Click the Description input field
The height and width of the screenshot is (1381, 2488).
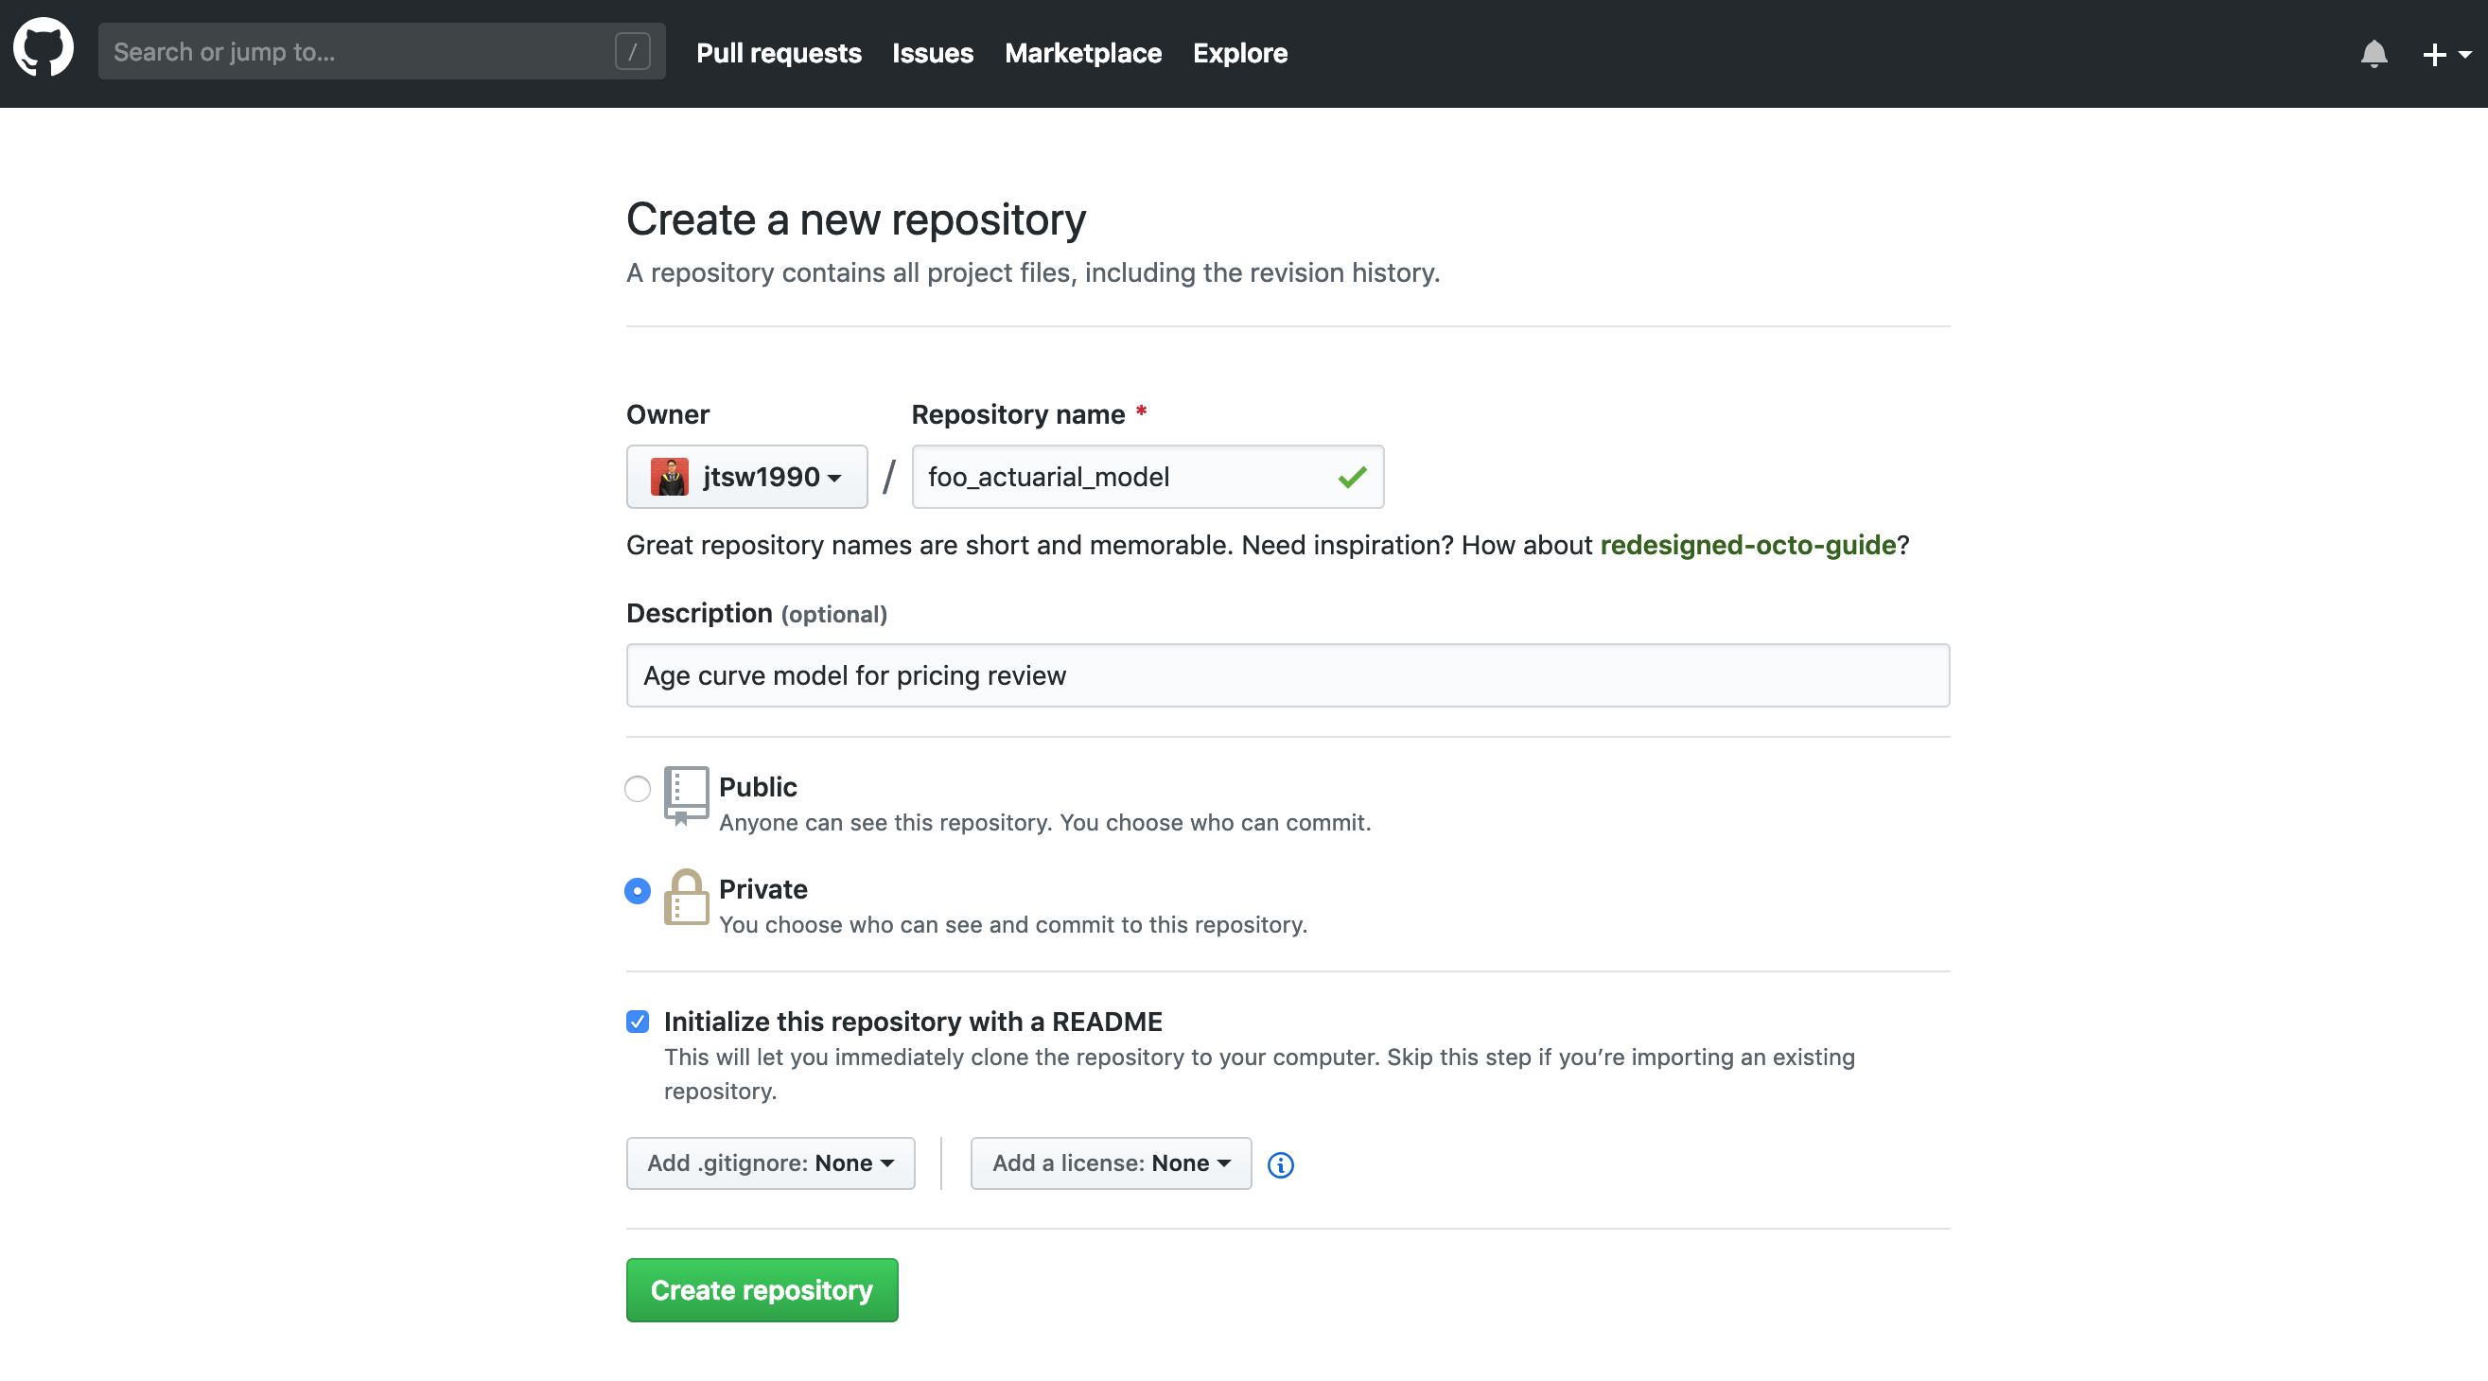click(1288, 675)
